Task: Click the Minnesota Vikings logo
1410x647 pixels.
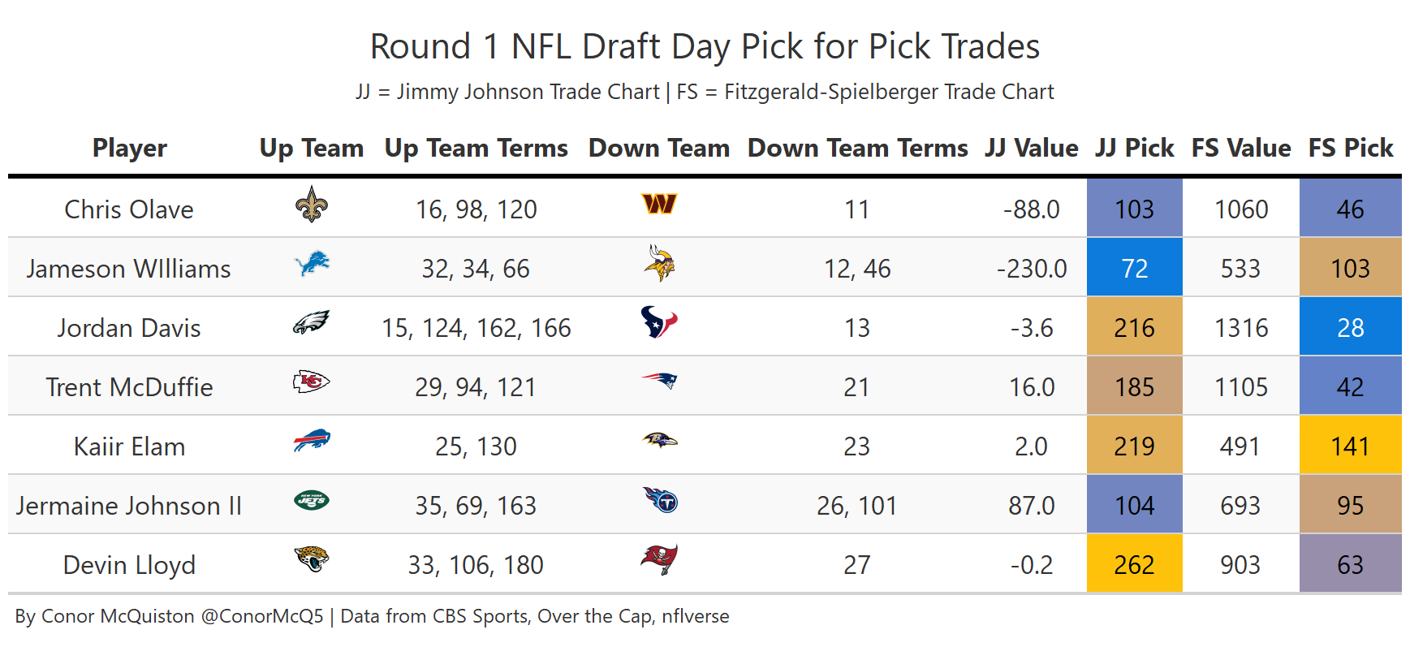Action: (x=659, y=263)
